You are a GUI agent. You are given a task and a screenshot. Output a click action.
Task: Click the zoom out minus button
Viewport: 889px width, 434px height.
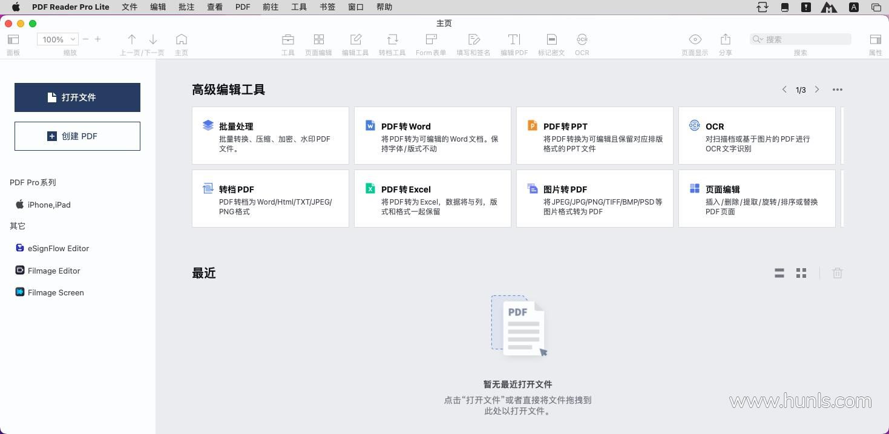pyautogui.click(x=85, y=39)
